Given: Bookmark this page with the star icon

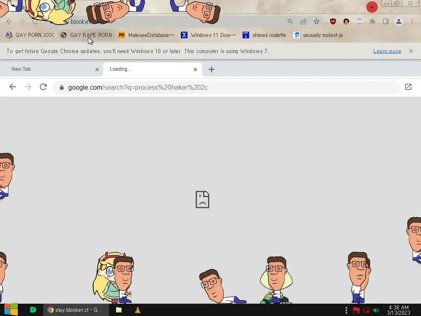Looking at the screenshot, I should [x=317, y=21].
